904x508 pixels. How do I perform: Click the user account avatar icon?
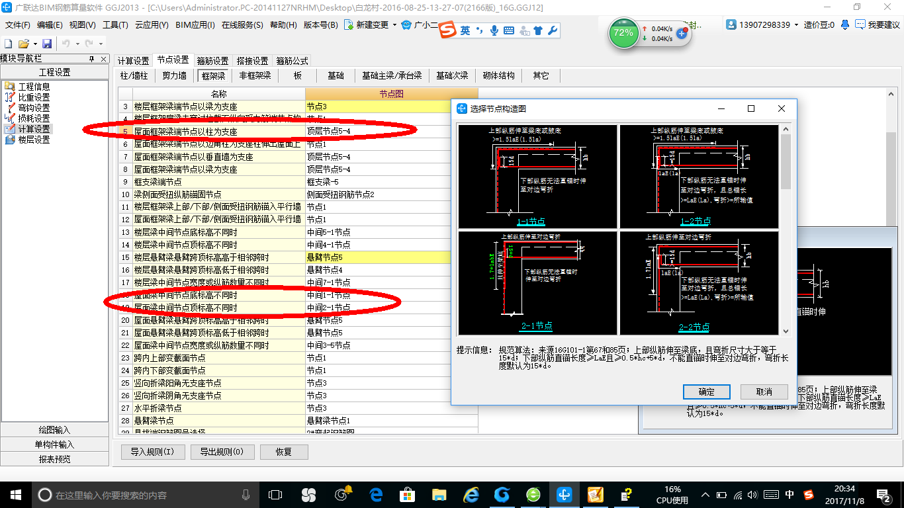coord(731,24)
